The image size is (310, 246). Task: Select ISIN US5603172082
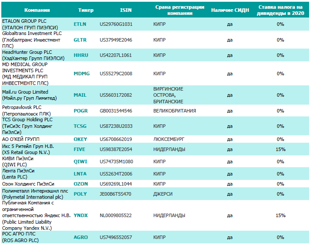116,95
